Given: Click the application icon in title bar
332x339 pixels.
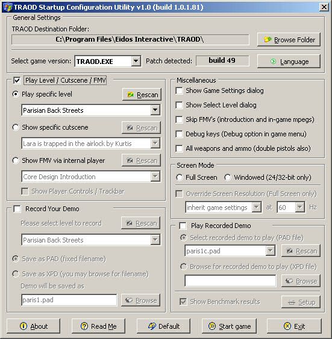Looking at the screenshot, I should [8, 7].
